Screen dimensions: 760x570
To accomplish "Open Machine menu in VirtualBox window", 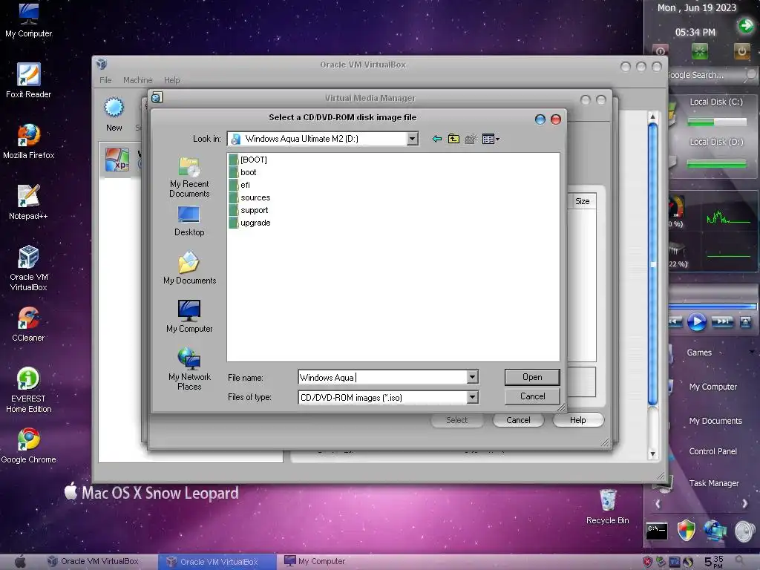I will tap(137, 80).
